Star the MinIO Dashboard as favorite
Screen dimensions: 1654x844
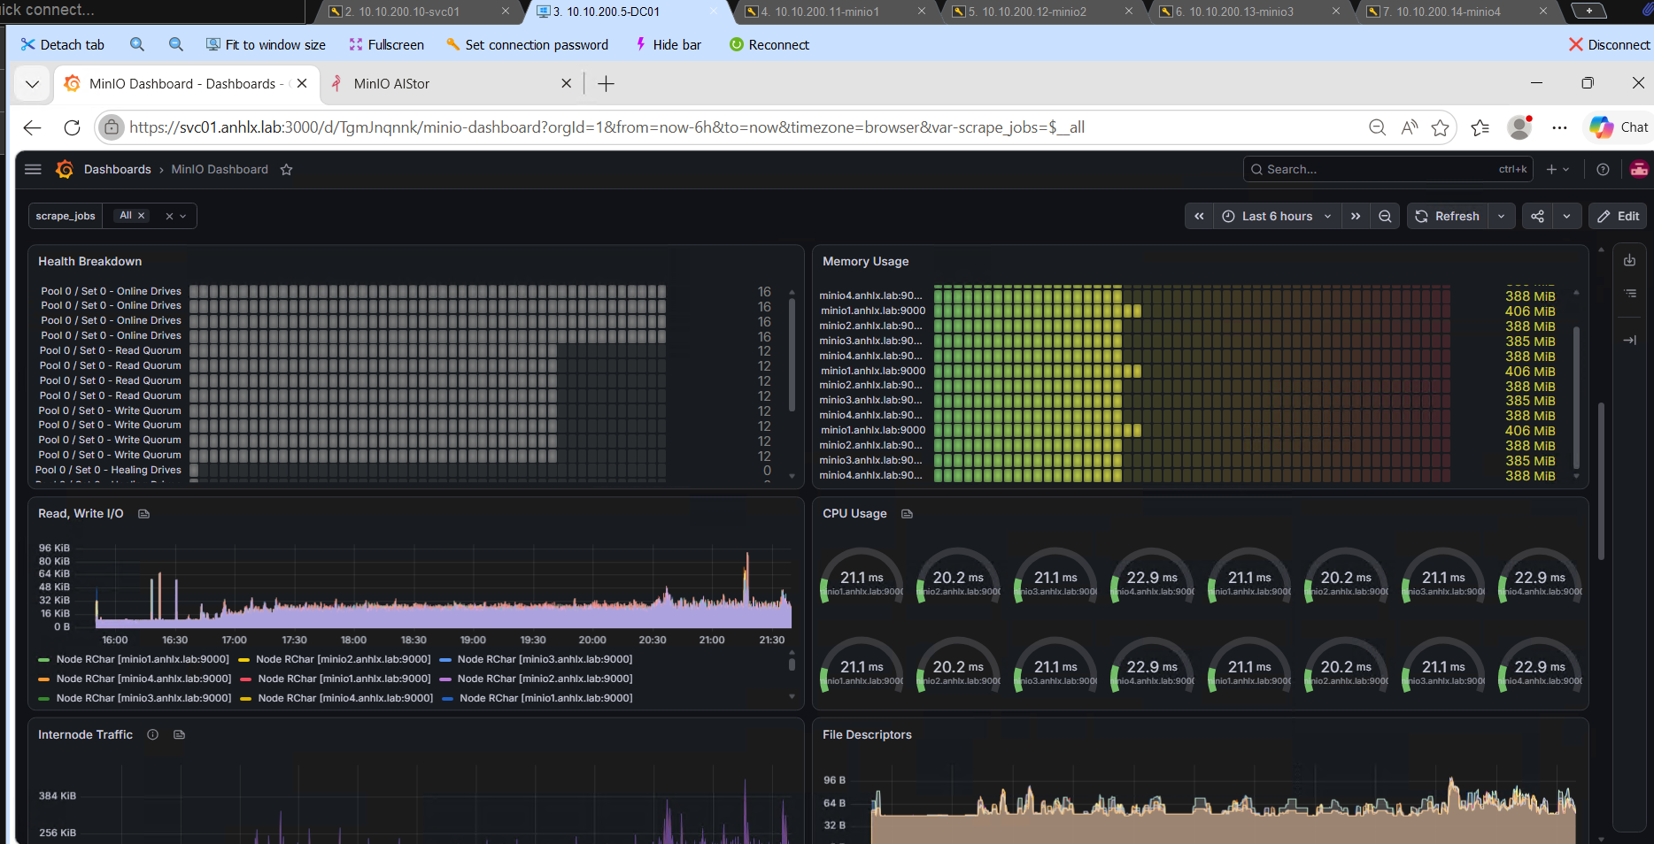pyautogui.click(x=286, y=170)
